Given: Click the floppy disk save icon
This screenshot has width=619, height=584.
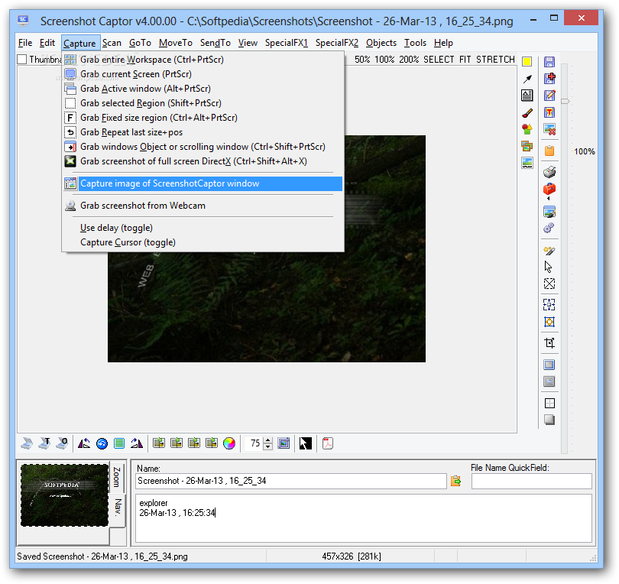Looking at the screenshot, I should click(549, 62).
